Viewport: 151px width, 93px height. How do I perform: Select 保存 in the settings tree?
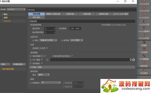tap(6, 18)
